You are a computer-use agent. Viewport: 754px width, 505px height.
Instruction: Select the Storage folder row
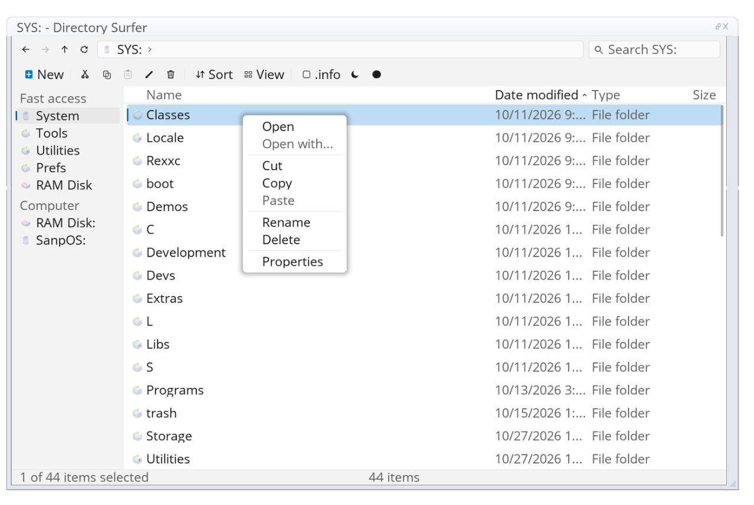click(424, 436)
